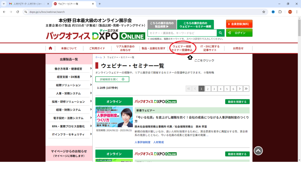The width and height of the screenshot is (301, 178).
Task: Go to pagination page 6
Action: (233, 89)
